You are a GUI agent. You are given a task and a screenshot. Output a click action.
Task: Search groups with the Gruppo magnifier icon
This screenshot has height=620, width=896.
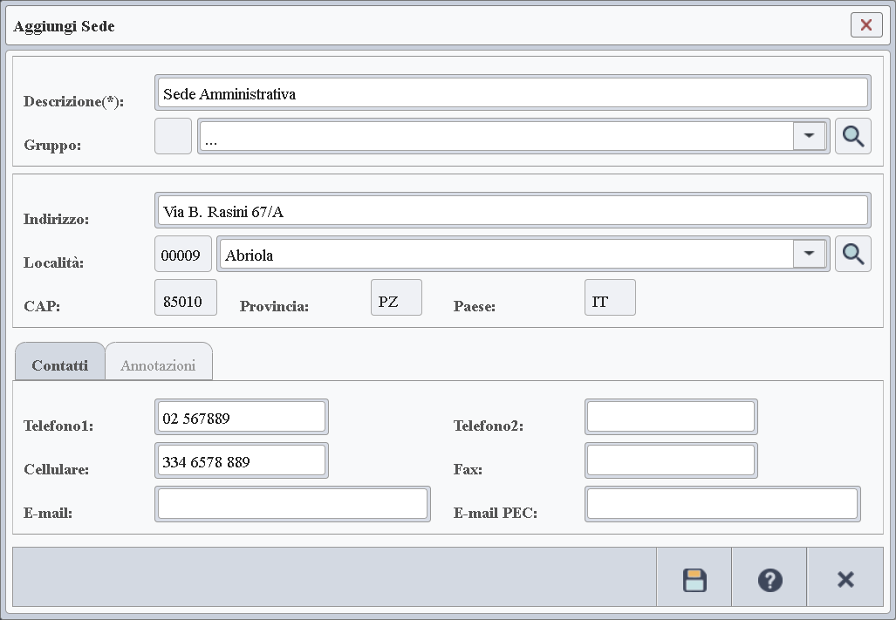tap(852, 137)
